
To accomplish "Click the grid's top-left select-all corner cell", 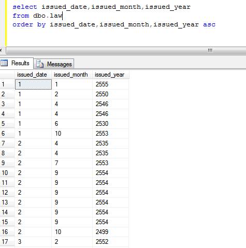I will (7, 75).
